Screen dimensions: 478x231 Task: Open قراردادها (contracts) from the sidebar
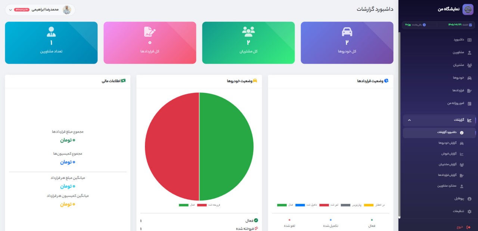coord(439,91)
